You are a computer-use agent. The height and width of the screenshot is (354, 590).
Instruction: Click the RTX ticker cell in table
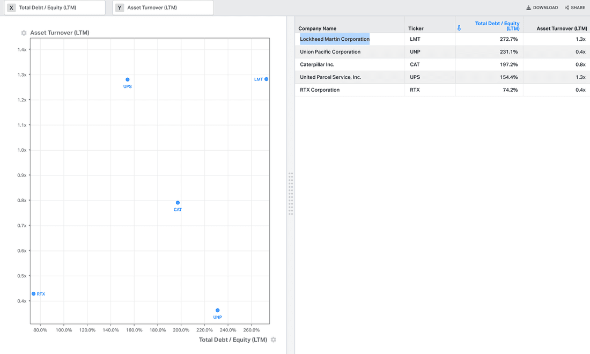pyautogui.click(x=415, y=90)
